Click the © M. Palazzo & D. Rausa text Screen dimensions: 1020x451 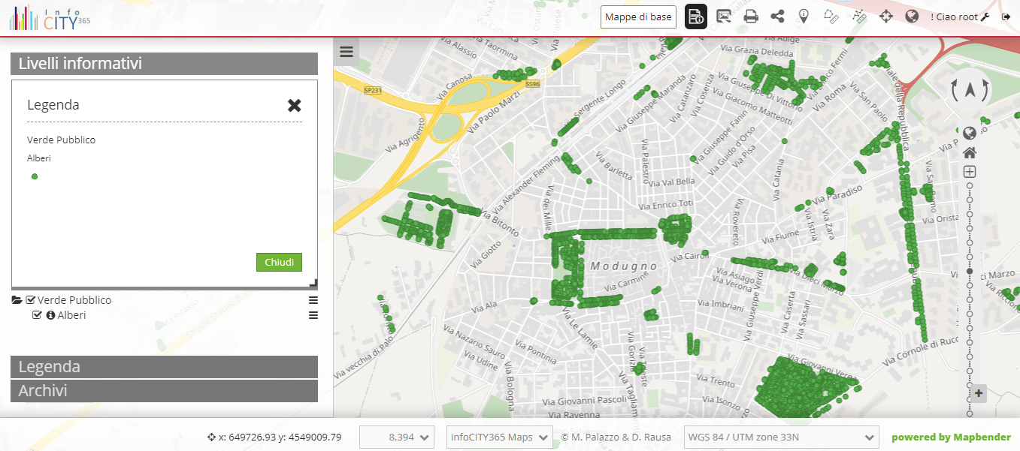tap(616, 437)
